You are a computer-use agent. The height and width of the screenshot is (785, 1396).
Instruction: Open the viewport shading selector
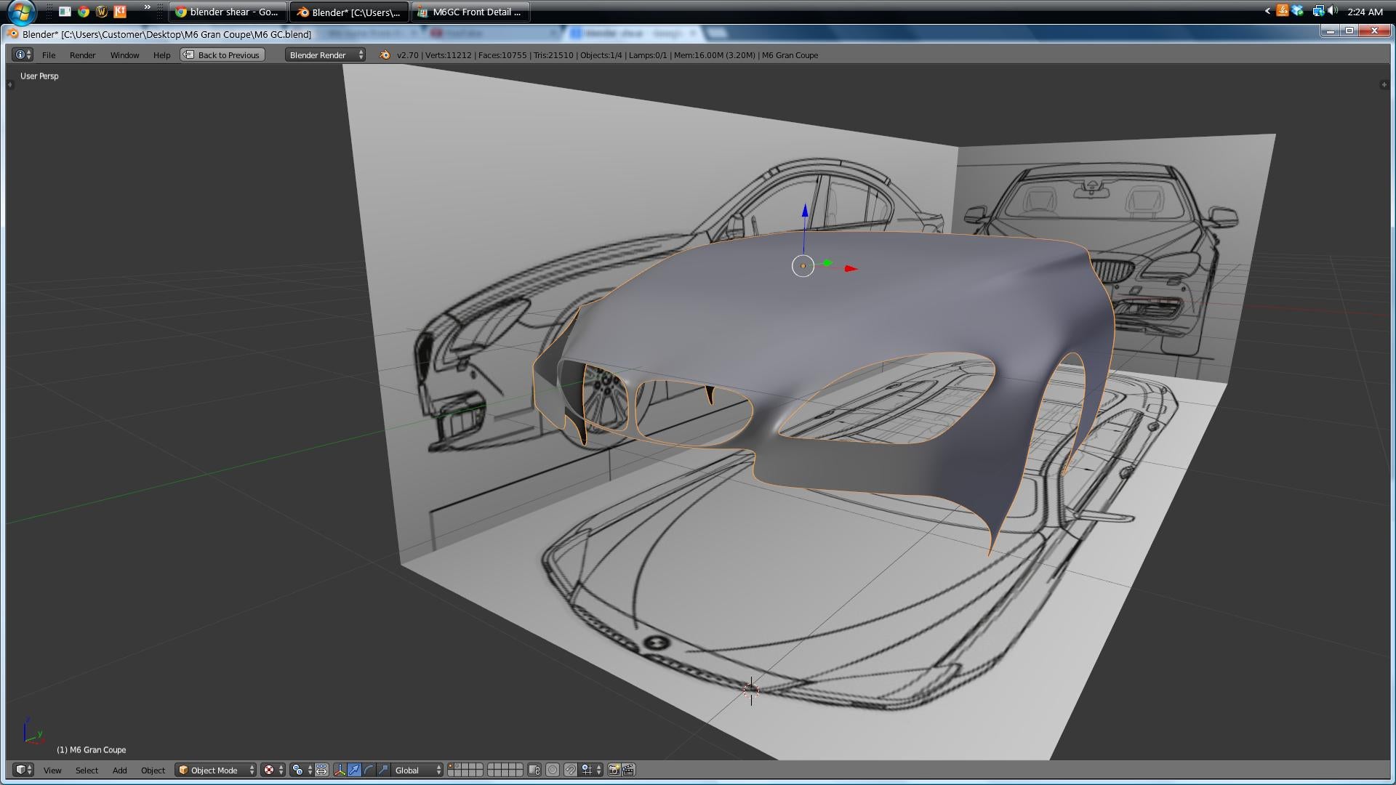point(273,770)
